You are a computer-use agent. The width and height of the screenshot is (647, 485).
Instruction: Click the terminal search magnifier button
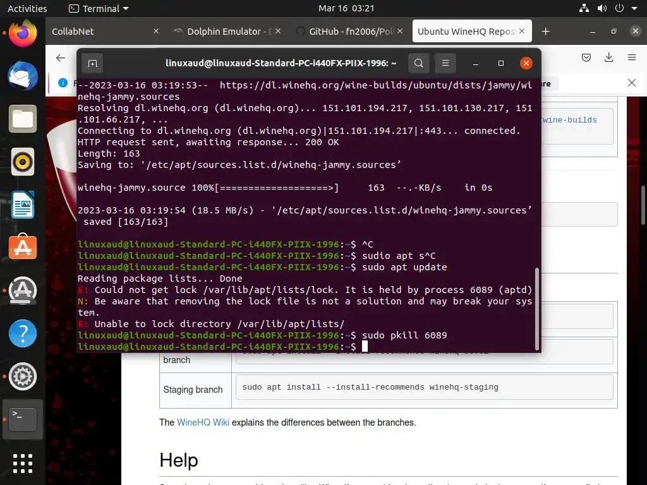pos(418,63)
